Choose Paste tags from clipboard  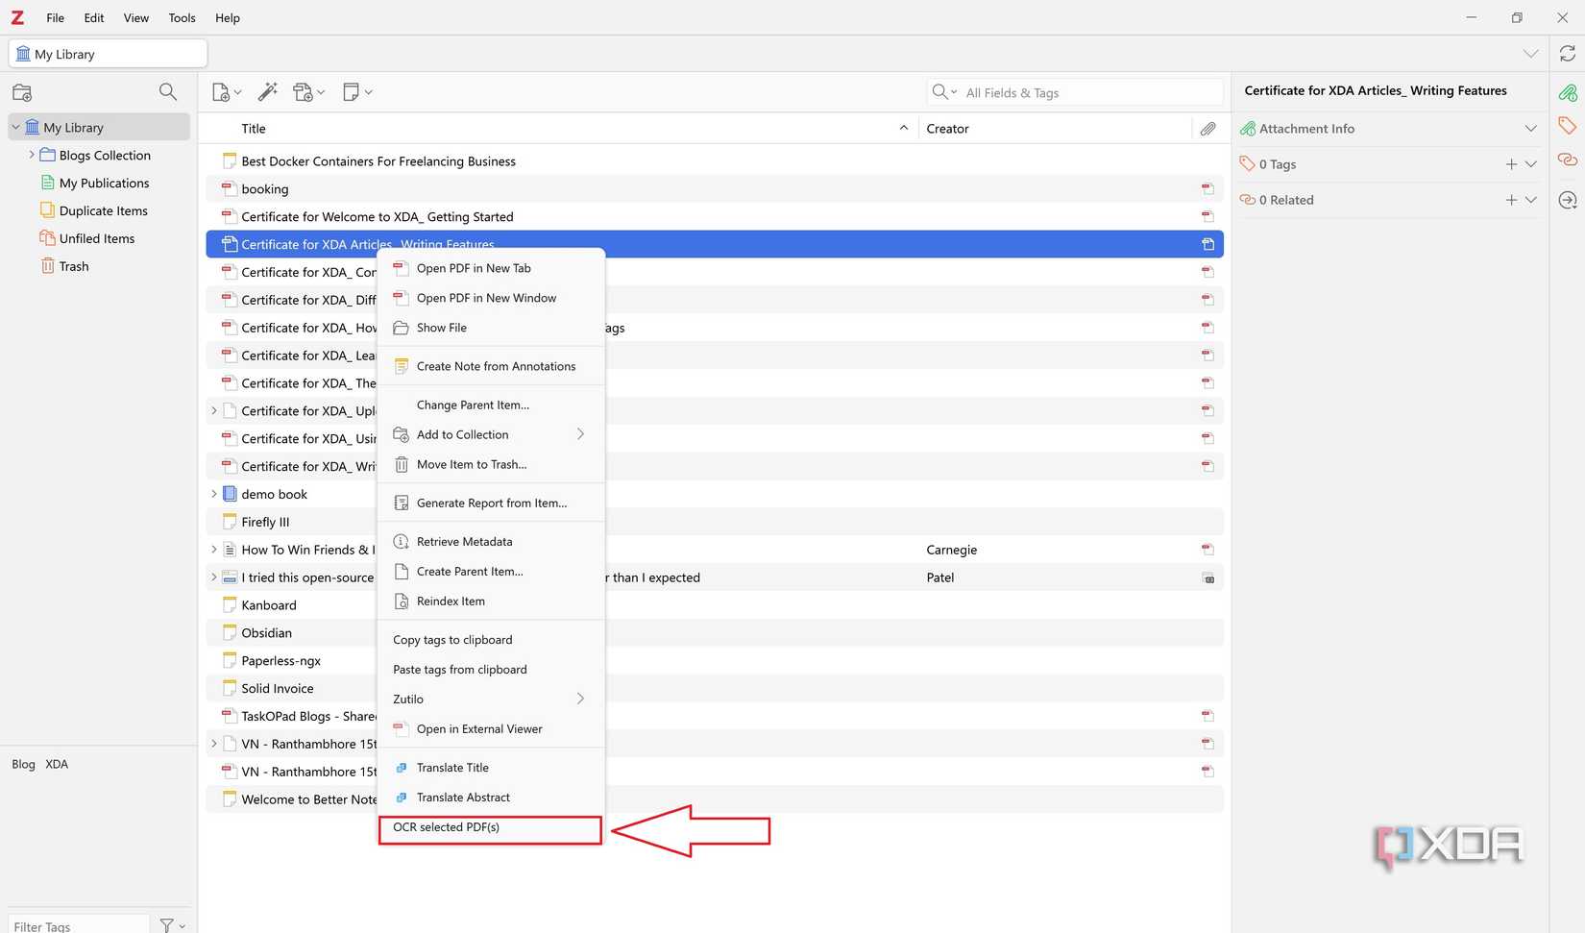click(491, 670)
